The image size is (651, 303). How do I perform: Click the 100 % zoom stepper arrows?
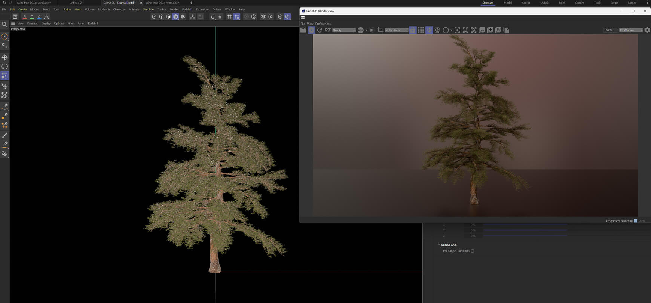tap(617, 30)
